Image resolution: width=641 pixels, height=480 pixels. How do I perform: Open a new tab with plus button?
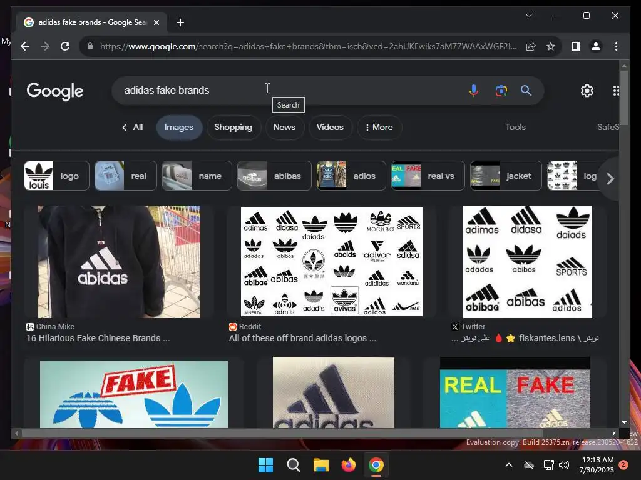180,22
